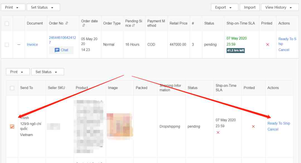Image resolution: width=301 pixels, height=163 pixels.
Task: Click the Import button
Action: [249, 7]
